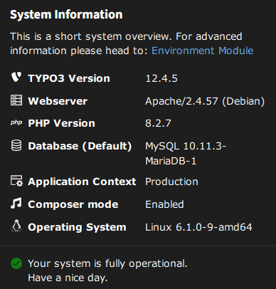Image resolution: width=276 pixels, height=289 pixels.
Task: Click the 'This is a short system overview' text
Action: pyautogui.click(x=90, y=36)
